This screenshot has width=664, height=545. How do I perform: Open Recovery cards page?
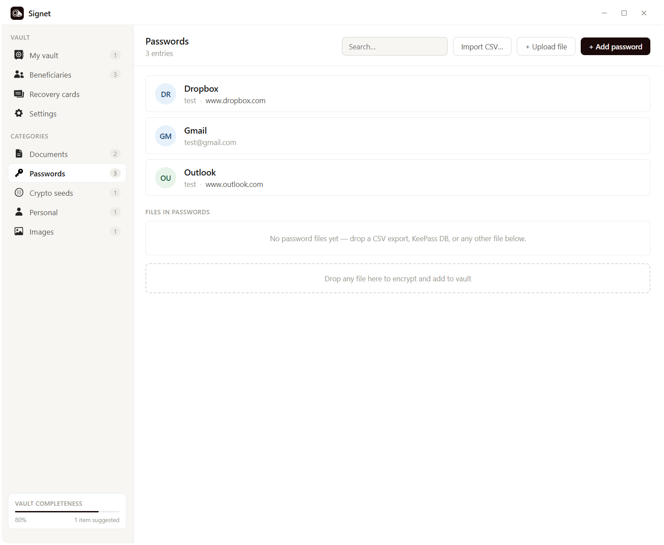[67, 94]
